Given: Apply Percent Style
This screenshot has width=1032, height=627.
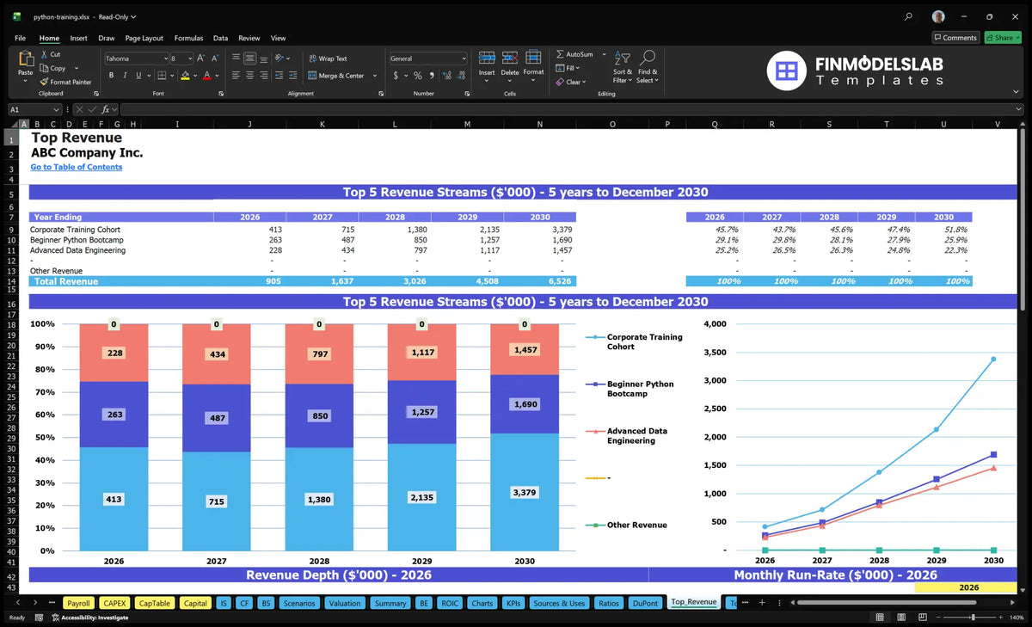Looking at the screenshot, I should click(418, 76).
